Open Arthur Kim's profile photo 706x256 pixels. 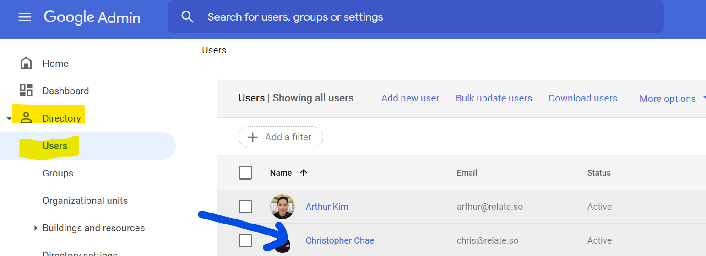282,207
